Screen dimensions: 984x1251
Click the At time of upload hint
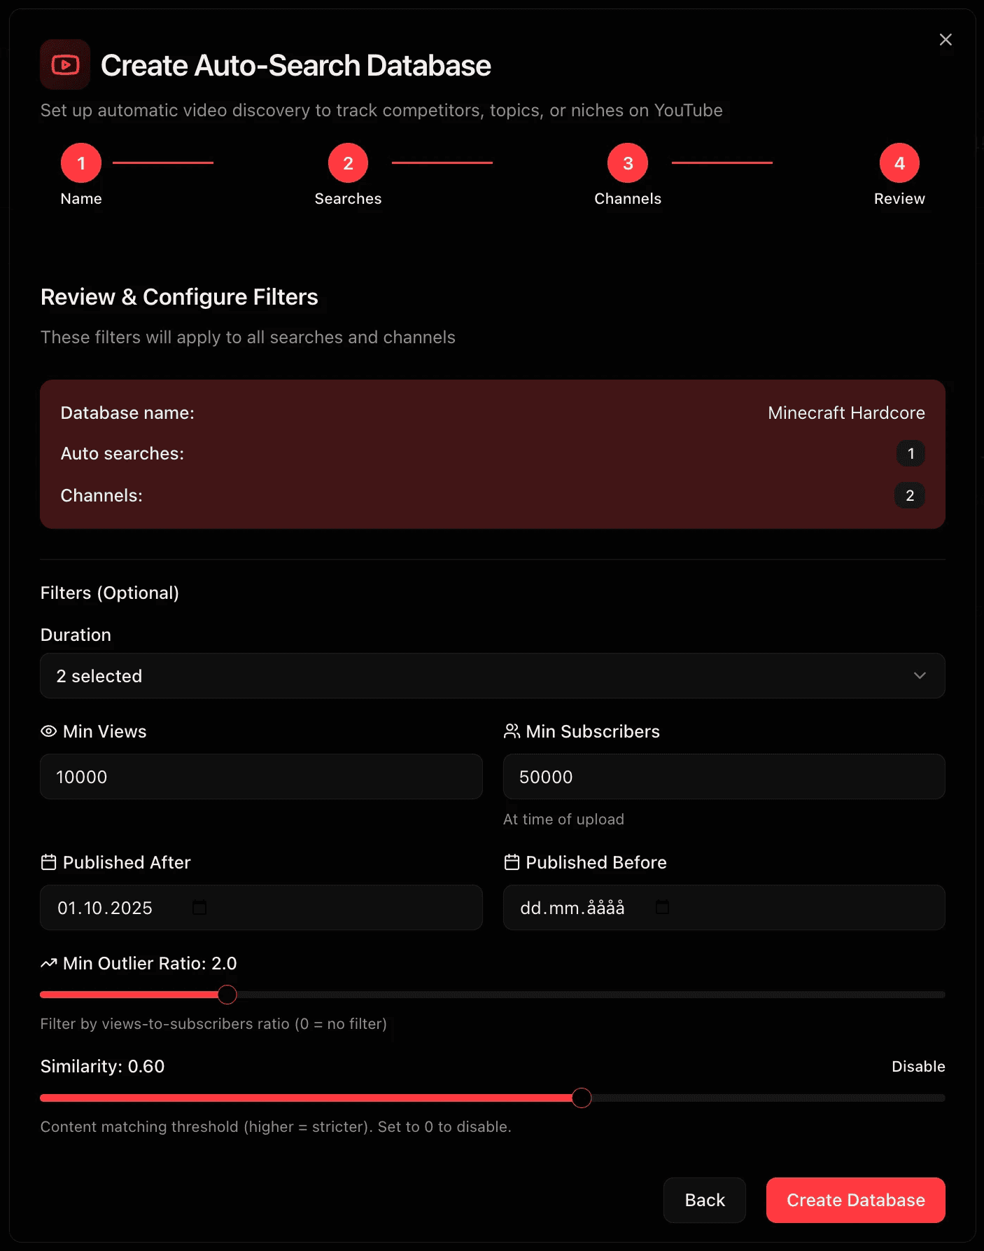tap(563, 820)
